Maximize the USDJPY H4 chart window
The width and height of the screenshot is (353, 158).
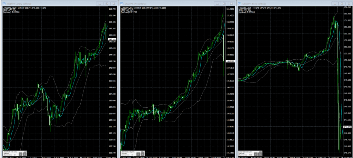[224, 3]
